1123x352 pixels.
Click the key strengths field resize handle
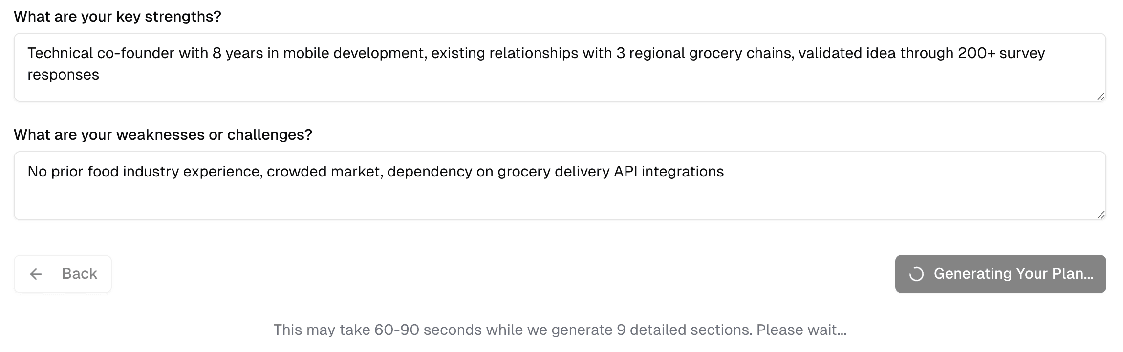[x=1101, y=96]
